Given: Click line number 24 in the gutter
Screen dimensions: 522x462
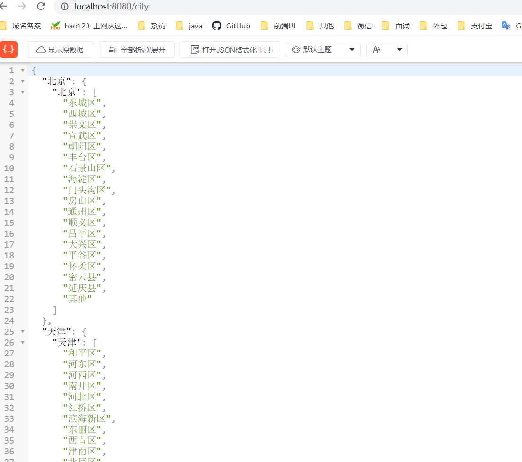Looking at the screenshot, I should coord(9,321).
